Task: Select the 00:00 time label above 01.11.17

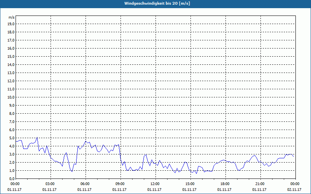Action: [x=14, y=184]
